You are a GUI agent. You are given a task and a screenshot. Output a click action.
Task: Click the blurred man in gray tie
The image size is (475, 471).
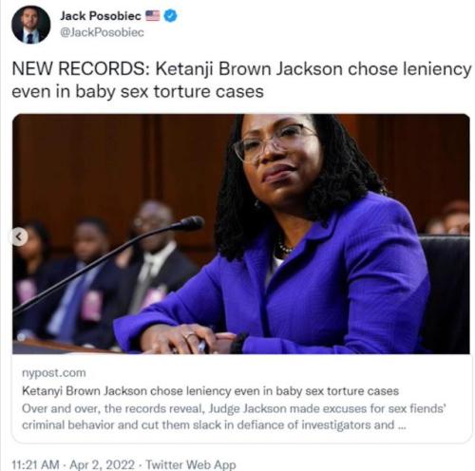[x=152, y=259]
